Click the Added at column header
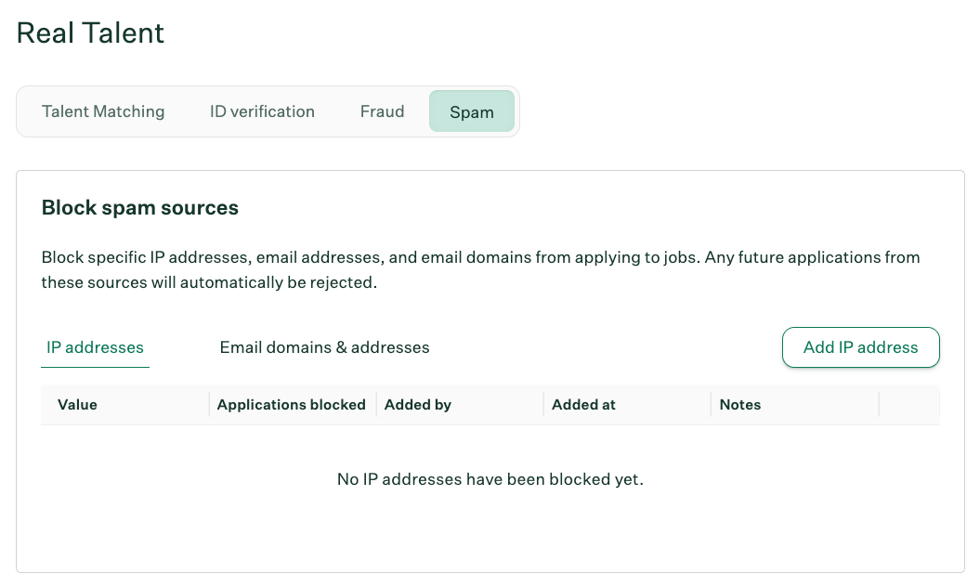Image resolution: width=980 pixels, height=587 pixels. pyautogui.click(x=583, y=405)
